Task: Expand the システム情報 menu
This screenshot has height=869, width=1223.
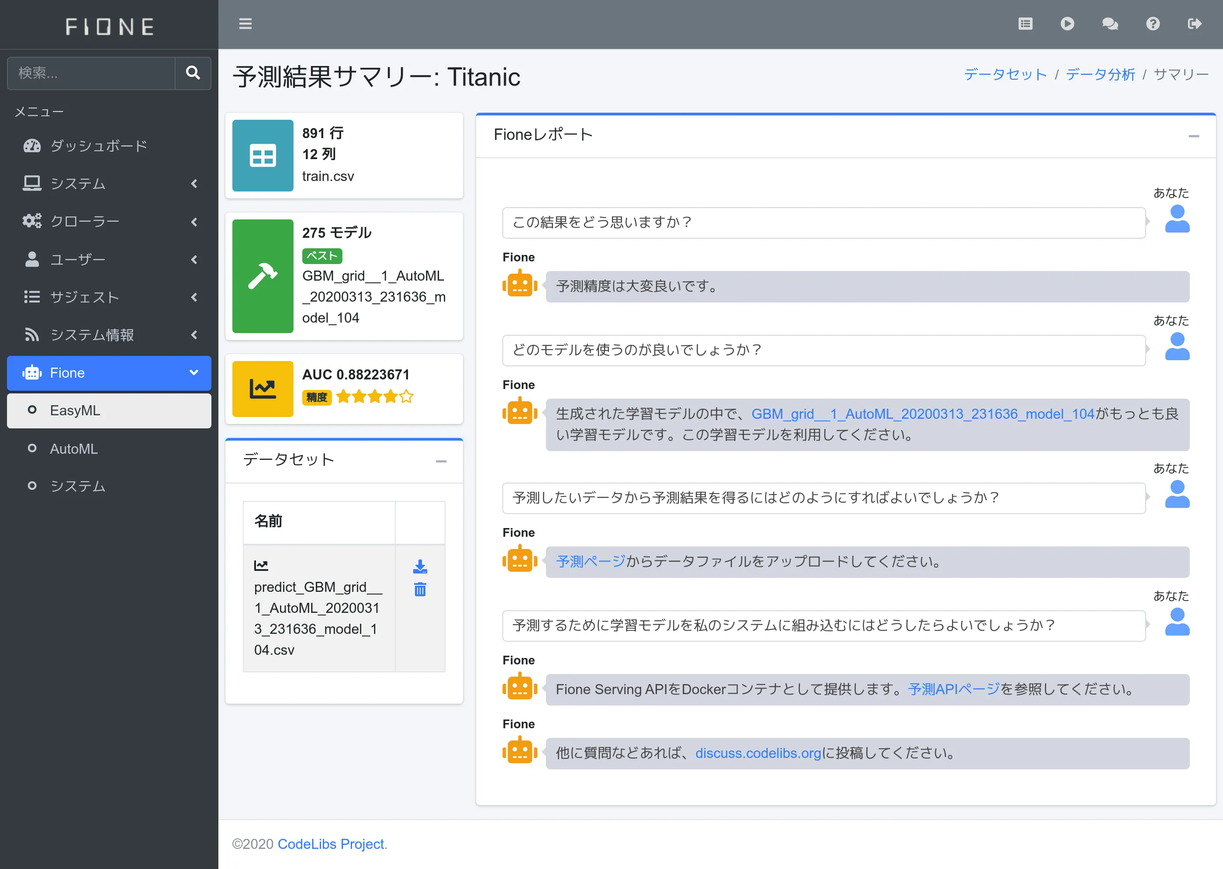Action: tap(109, 335)
